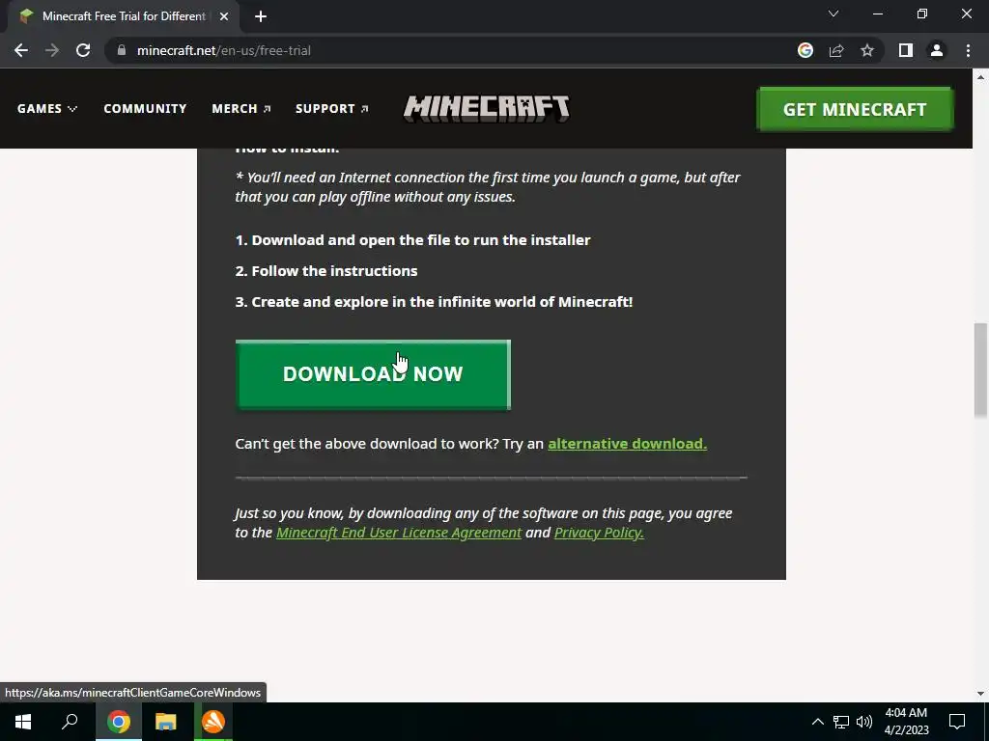Open the volume tray icon
This screenshot has height=741, width=989.
pos(864,722)
